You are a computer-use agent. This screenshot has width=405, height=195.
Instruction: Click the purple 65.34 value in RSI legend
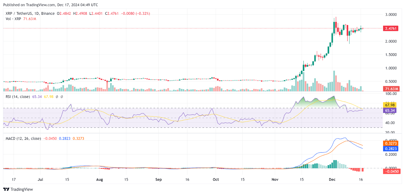(x=37, y=97)
